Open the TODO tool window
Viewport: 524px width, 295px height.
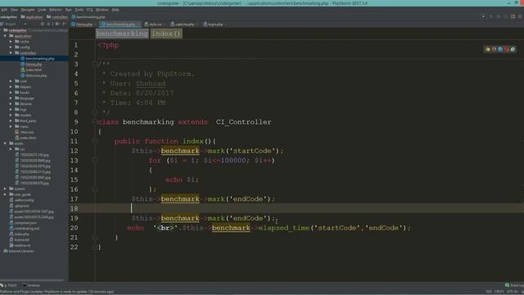point(9,285)
